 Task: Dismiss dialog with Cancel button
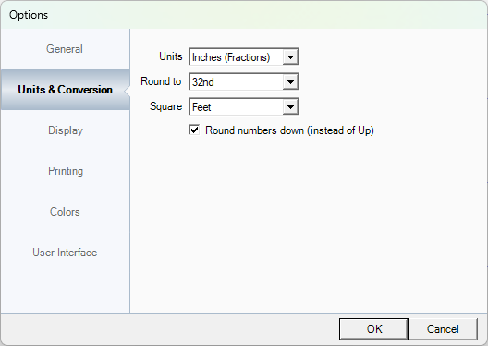[x=443, y=329]
